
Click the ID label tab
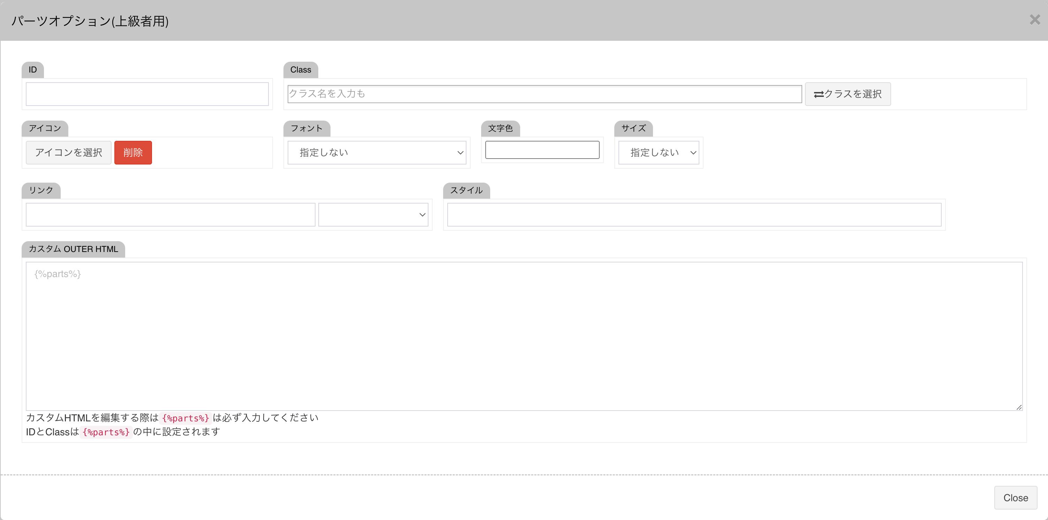[32, 69]
